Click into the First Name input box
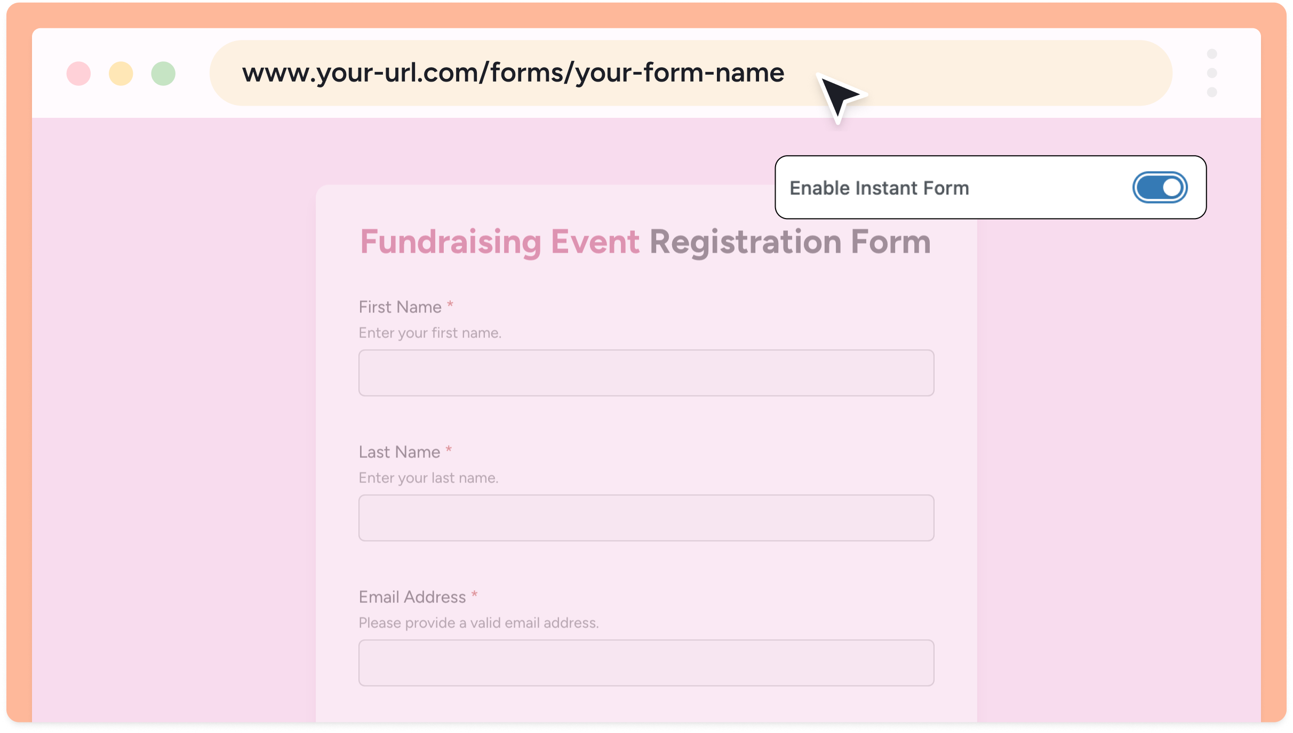The height and width of the screenshot is (733, 1293). click(x=646, y=373)
